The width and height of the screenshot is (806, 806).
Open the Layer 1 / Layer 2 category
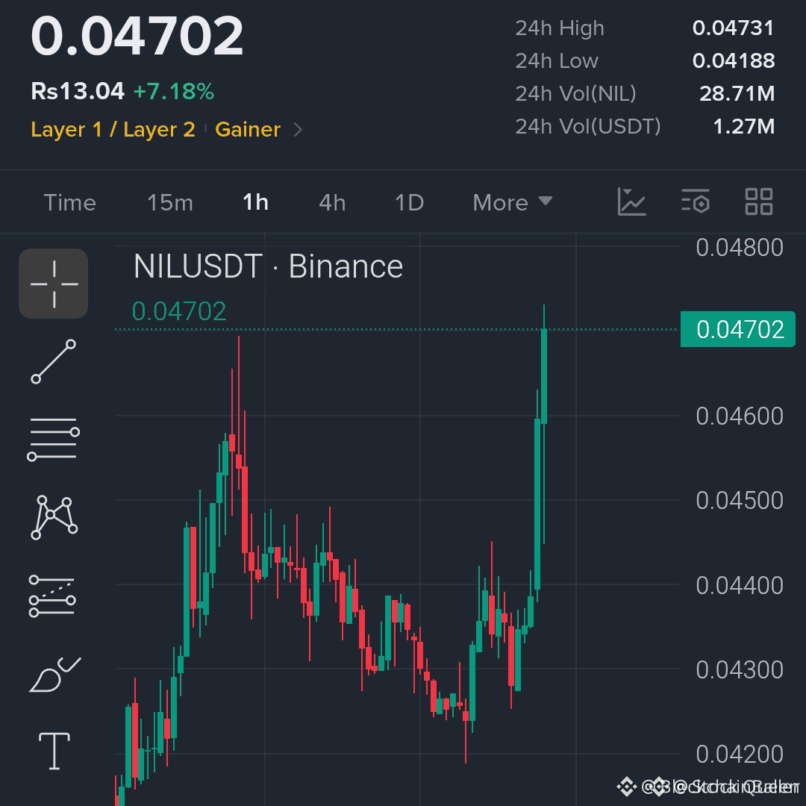[113, 130]
